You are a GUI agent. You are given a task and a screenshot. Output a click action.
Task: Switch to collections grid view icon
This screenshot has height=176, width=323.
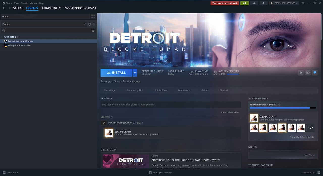93,16
